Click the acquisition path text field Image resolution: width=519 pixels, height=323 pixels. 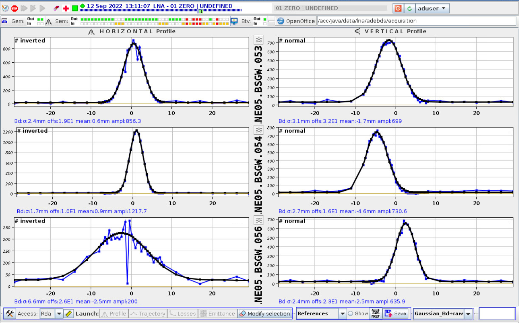pos(416,21)
